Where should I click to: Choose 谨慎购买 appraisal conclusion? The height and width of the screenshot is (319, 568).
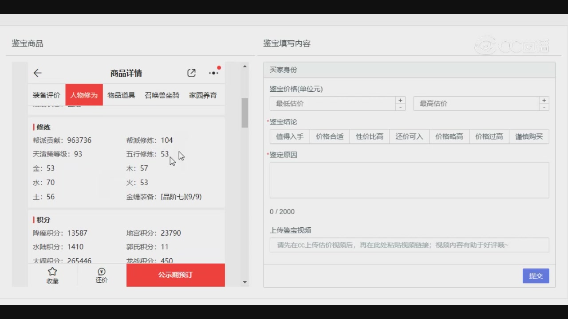coord(529,136)
